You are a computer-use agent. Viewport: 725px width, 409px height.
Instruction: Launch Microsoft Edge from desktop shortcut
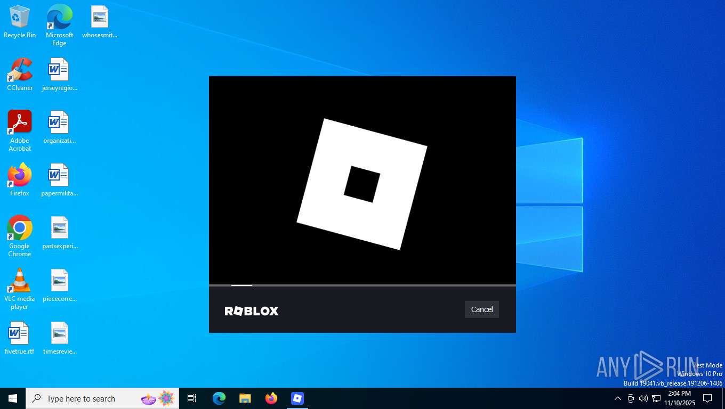pyautogui.click(x=59, y=26)
